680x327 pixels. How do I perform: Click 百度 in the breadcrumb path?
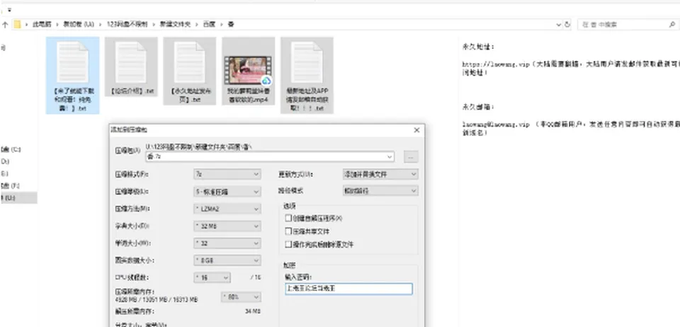click(x=209, y=25)
